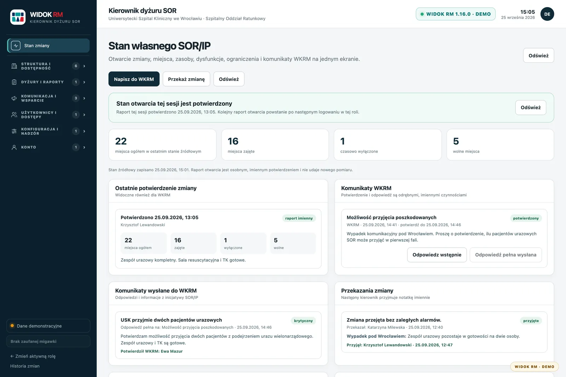Expand the Użytkownicy i dostępy chevron
Screen dimensions: 566x377
click(x=84, y=115)
